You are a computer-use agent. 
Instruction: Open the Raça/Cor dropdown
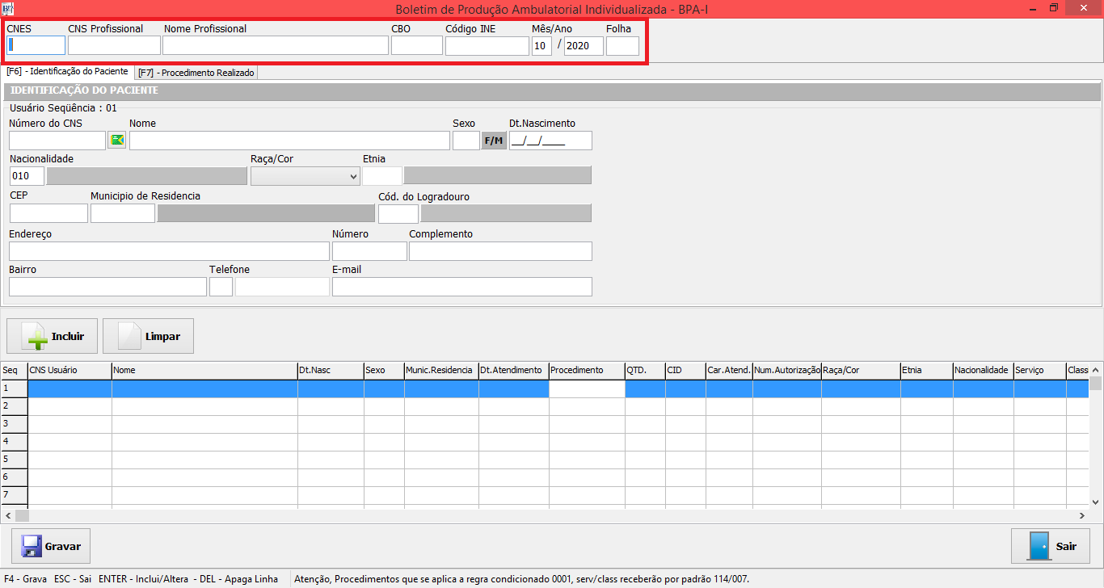(x=305, y=176)
